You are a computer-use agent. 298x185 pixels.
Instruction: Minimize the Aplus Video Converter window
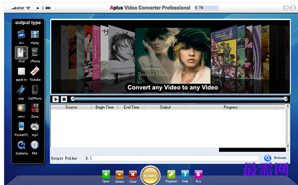pyautogui.click(x=286, y=7)
